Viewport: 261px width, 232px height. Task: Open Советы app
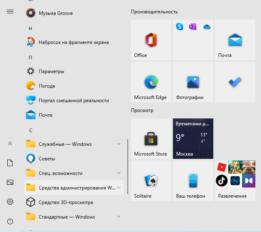click(x=74, y=159)
